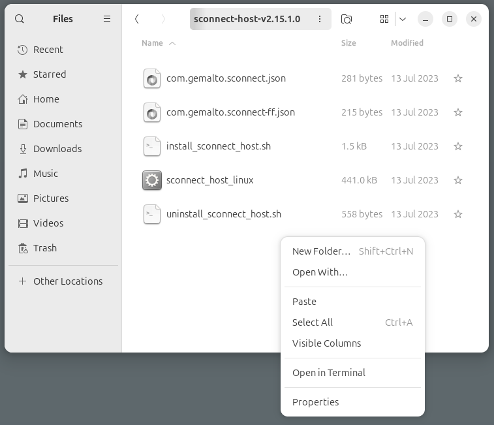Open Starred in the sidebar
The height and width of the screenshot is (425, 494).
(63, 74)
